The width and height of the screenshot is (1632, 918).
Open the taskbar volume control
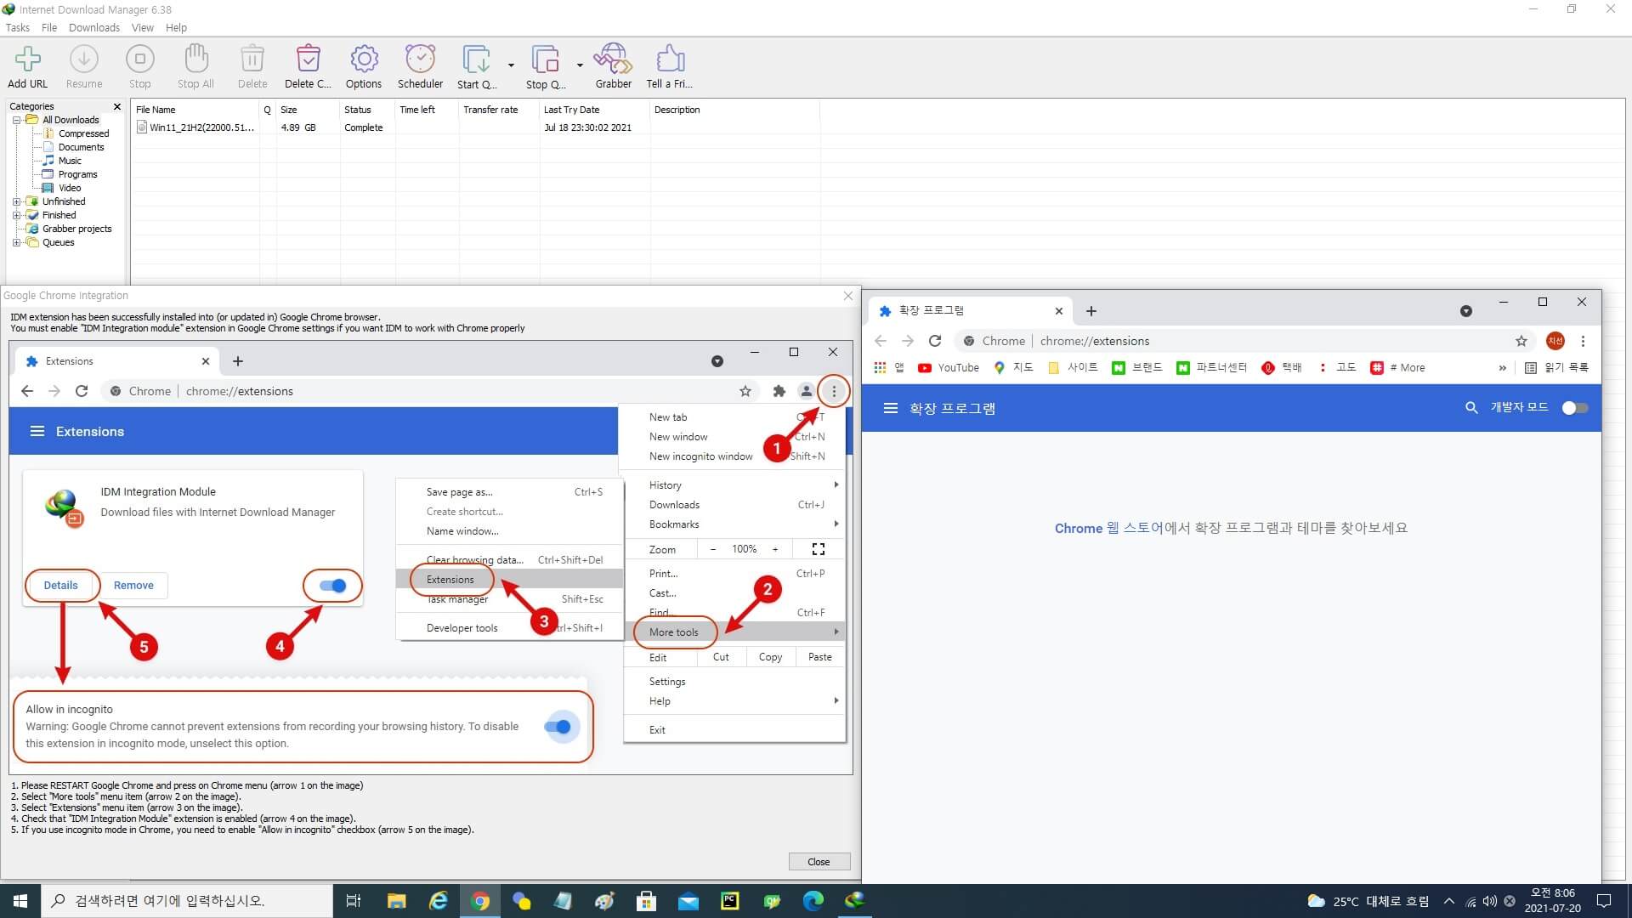1490,901
